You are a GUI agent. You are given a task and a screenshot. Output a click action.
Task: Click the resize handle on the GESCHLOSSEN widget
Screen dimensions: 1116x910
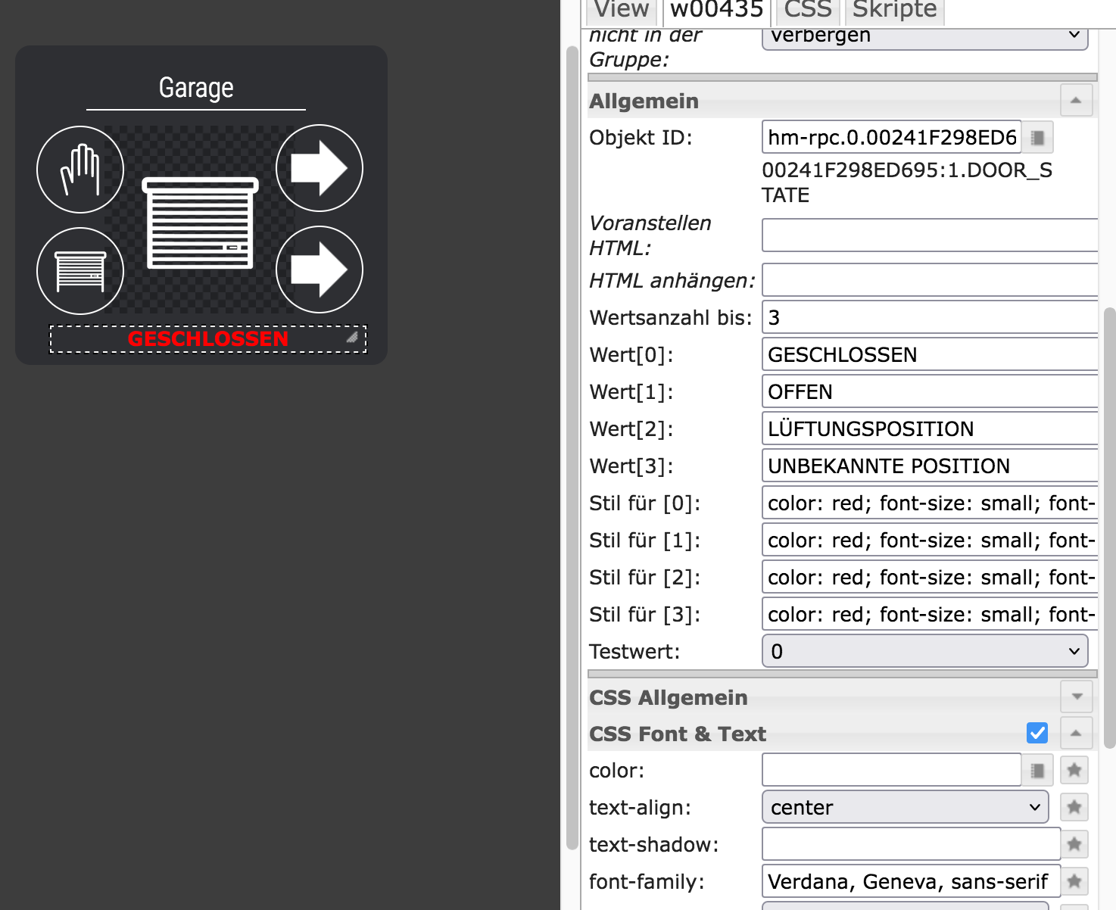[x=352, y=338]
